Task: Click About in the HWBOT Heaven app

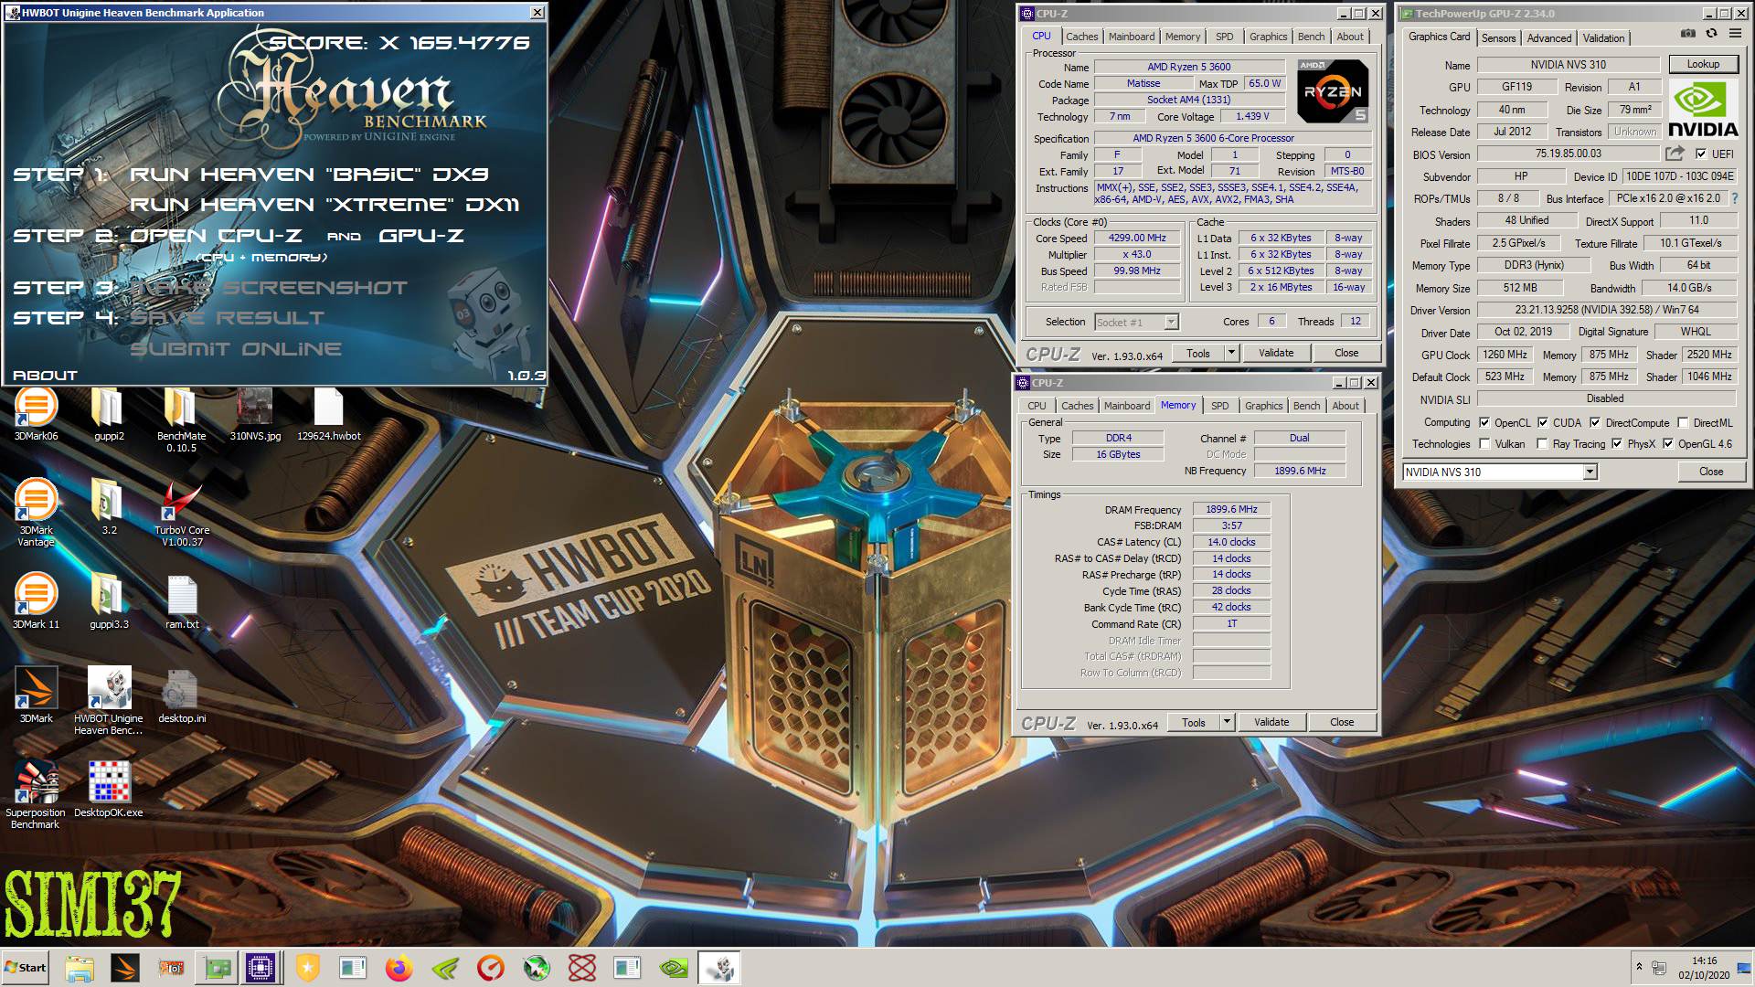Action: pos(45,376)
